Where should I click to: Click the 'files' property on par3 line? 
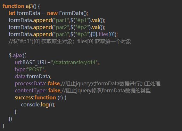pos(103,34)
